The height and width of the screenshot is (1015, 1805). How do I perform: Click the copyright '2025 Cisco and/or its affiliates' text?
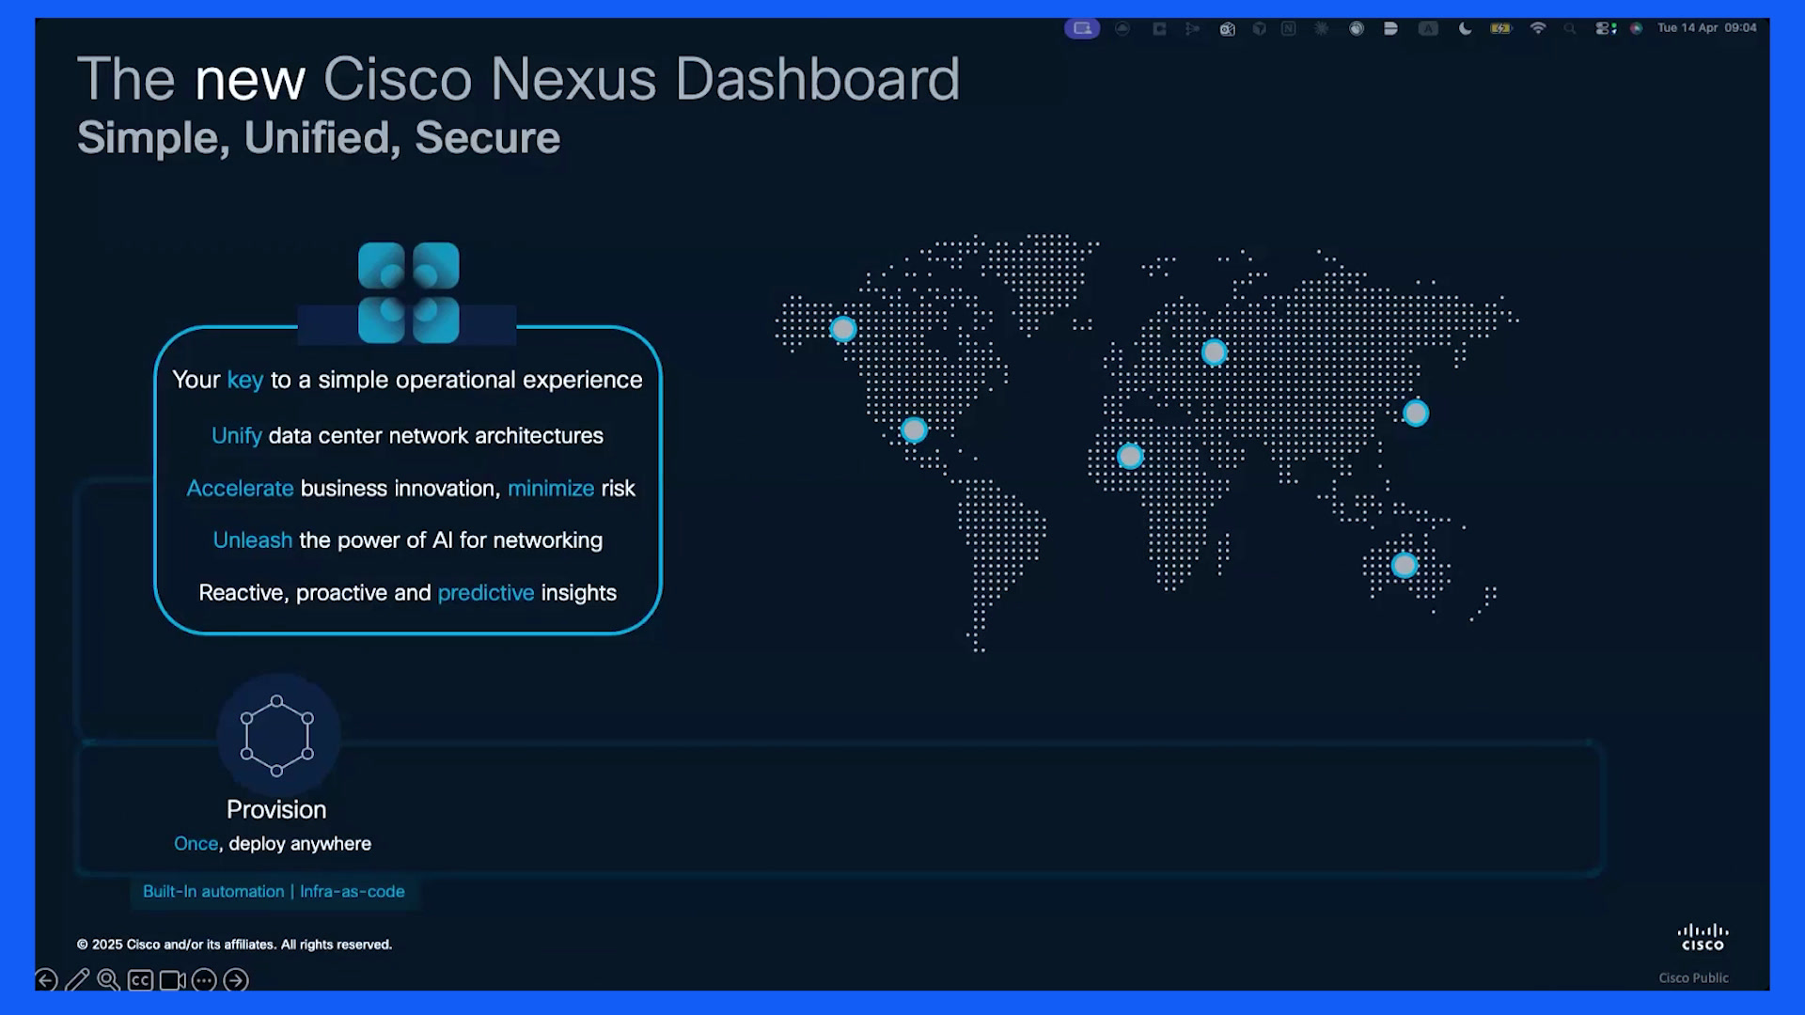(x=234, y=945)
